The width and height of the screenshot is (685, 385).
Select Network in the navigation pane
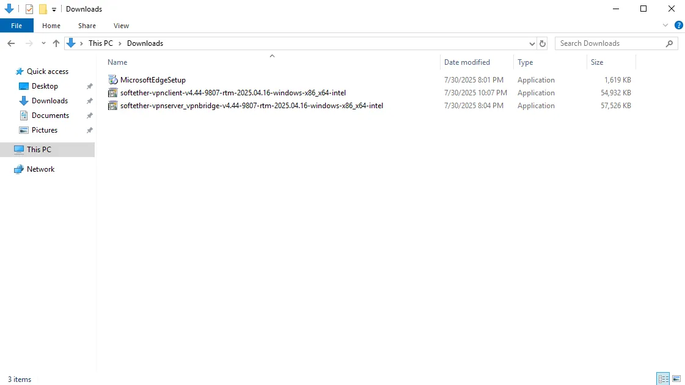point(40,169)
